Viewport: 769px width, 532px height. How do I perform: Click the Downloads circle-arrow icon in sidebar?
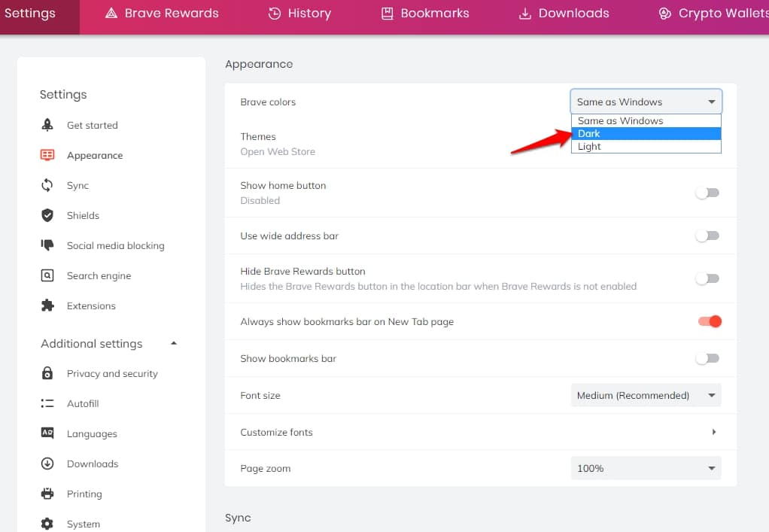point(47,464)
